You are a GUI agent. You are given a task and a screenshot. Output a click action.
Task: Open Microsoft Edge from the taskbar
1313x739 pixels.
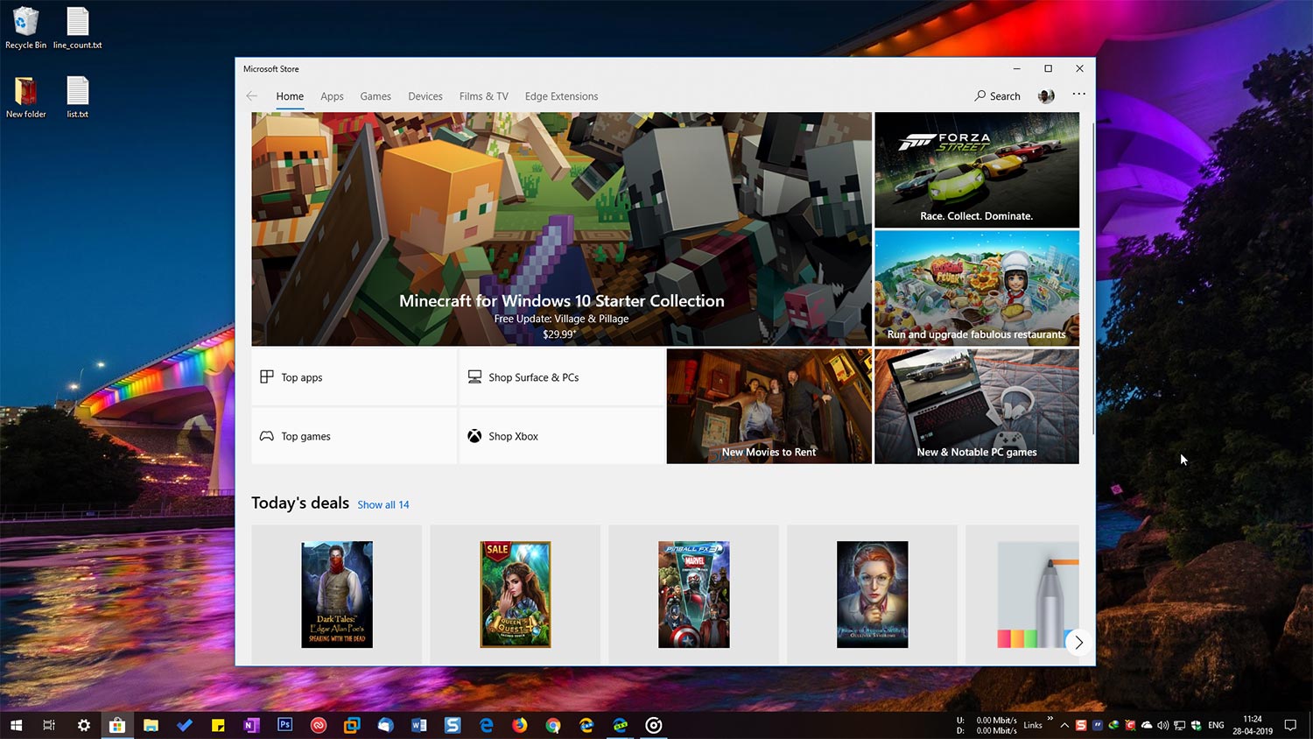pos(487,725)
